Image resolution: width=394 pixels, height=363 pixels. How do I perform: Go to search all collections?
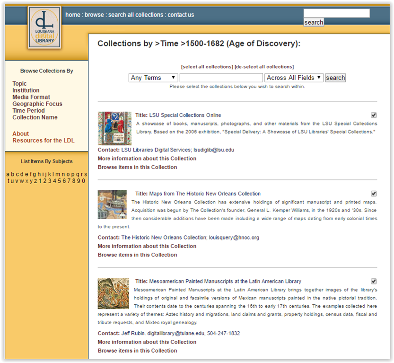[x=136, y=15]
